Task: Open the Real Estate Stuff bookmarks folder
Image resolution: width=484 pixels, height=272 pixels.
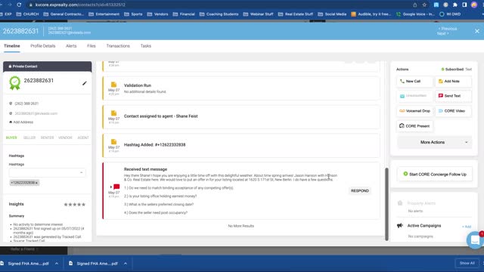Action: (x=296, y=14)
